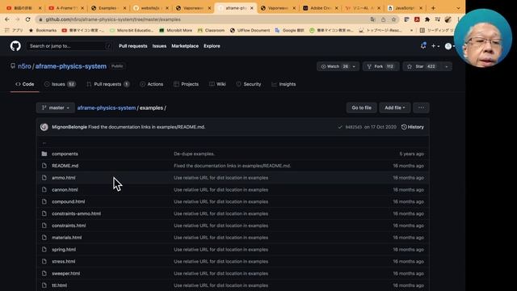
Task: Open the n5ro owner link
Action: [x=24, y=66]
